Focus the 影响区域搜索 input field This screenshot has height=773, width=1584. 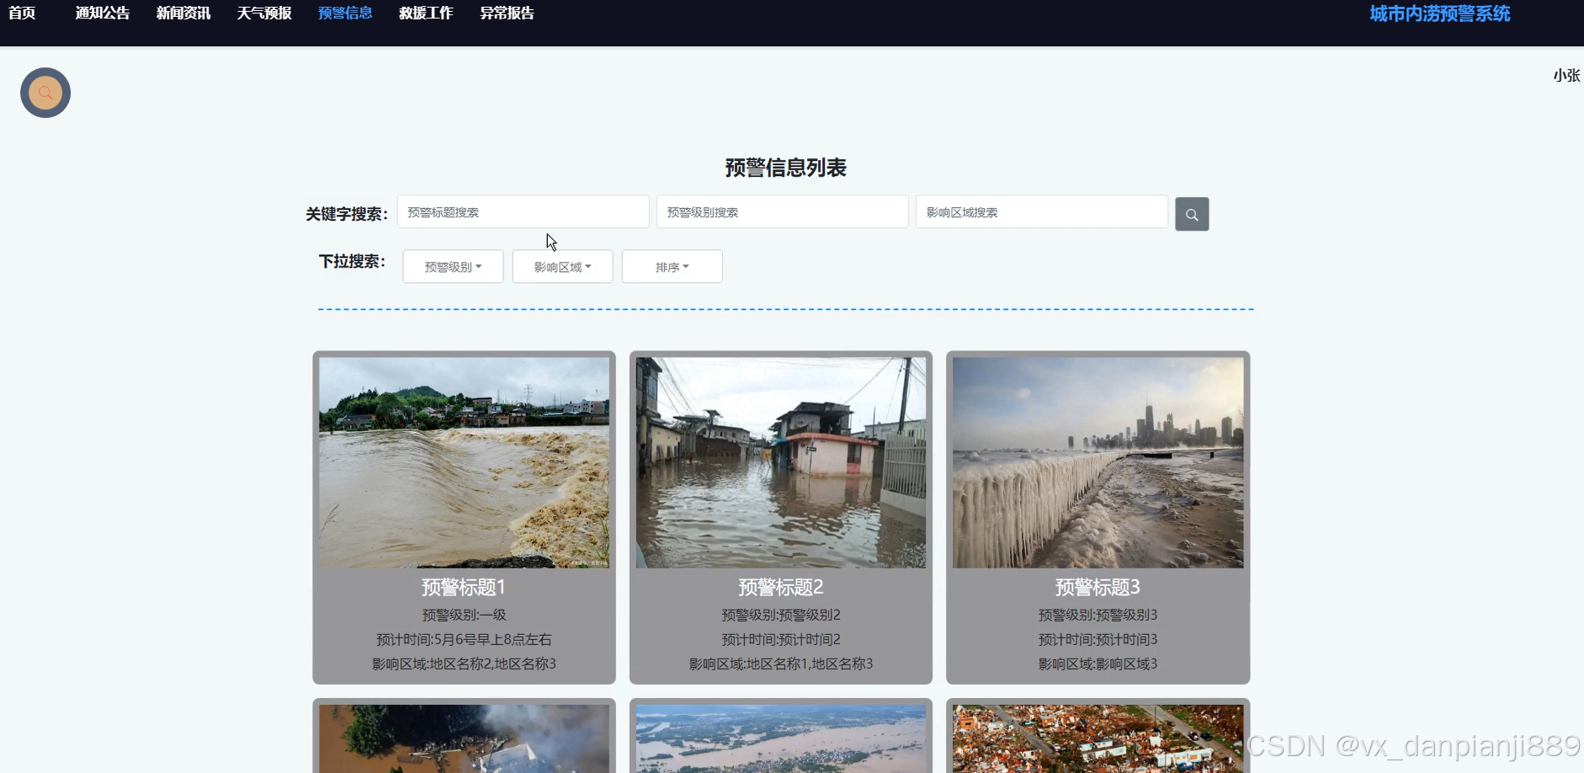[x=1041, y=212]
